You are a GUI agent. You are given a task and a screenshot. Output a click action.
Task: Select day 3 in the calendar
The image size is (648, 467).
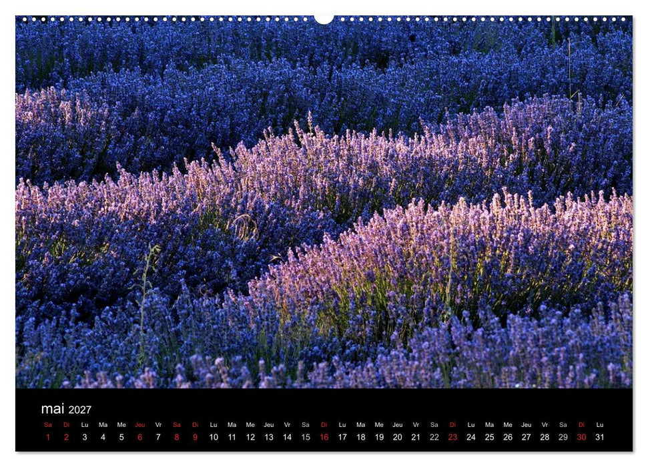pyautogui.click(x=85, y=437)
